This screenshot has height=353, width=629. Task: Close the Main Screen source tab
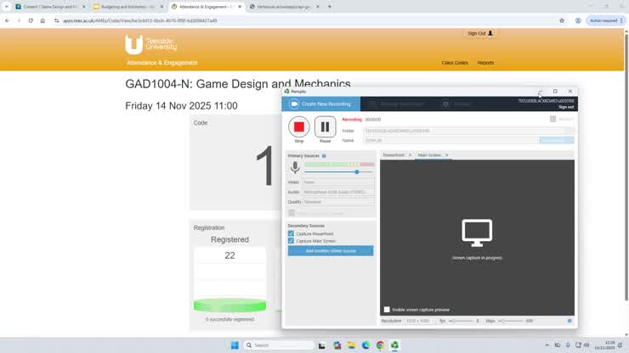point(446,155)
